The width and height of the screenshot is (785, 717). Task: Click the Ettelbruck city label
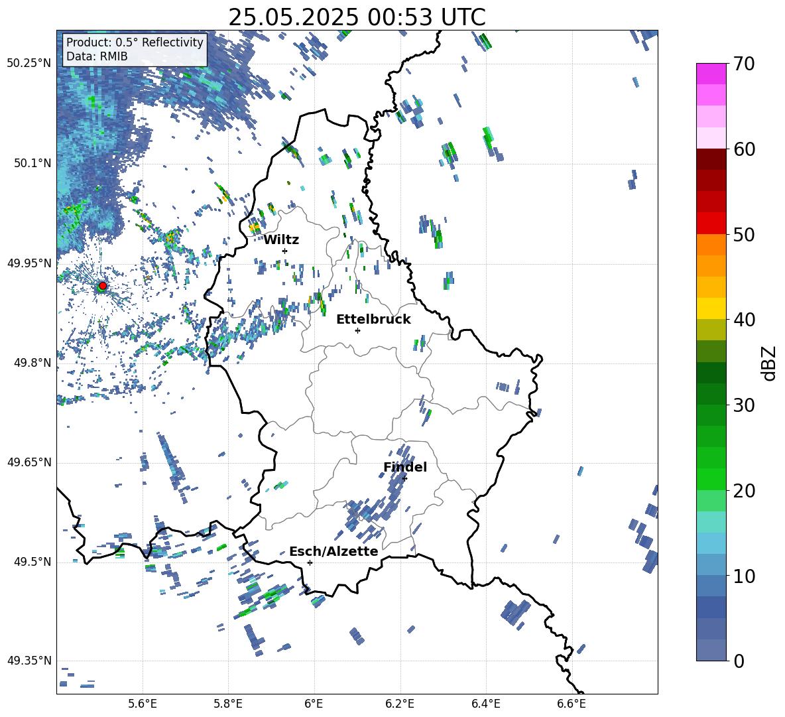click(x=373, y=320)
